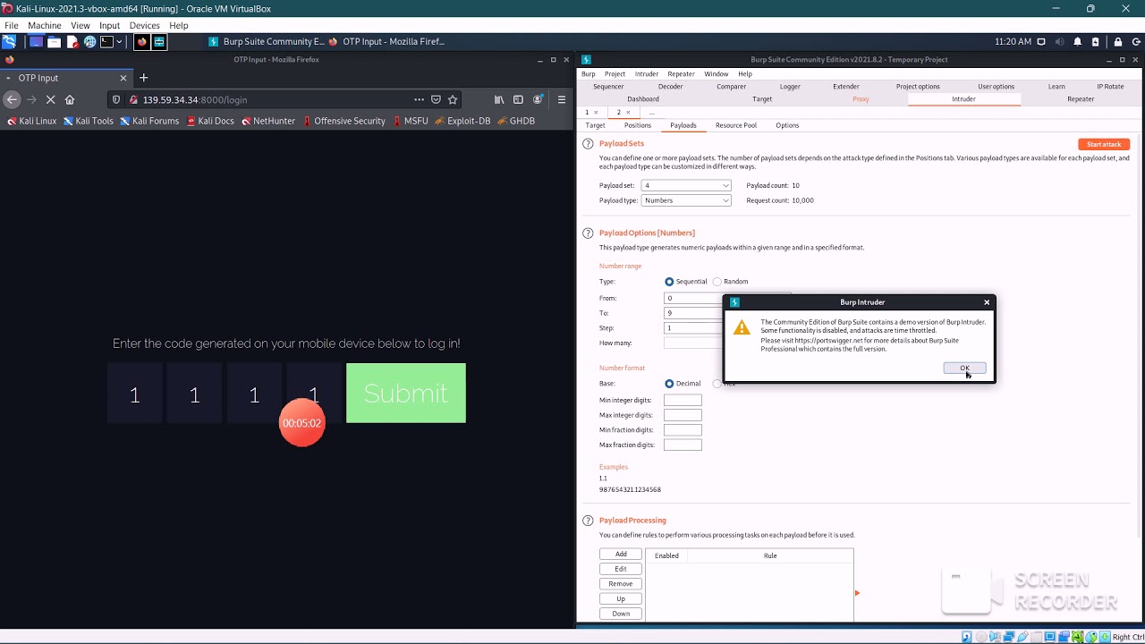Go to the Firefox home page icon

[x=70, y=99]
